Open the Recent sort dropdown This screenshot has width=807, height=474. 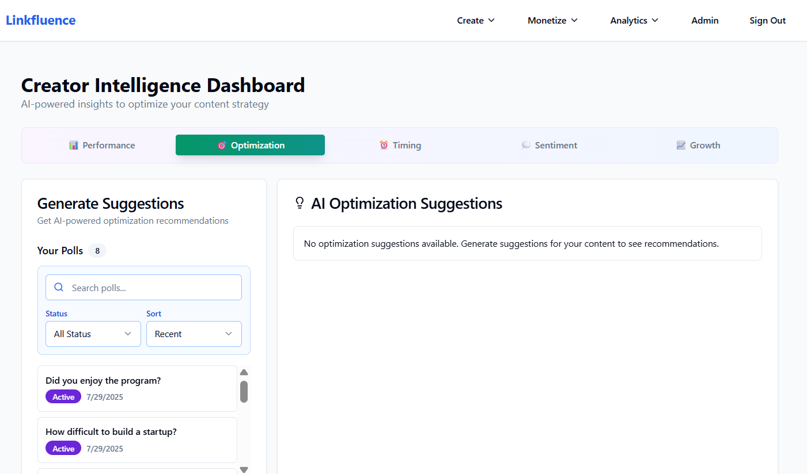coord(194,334)
